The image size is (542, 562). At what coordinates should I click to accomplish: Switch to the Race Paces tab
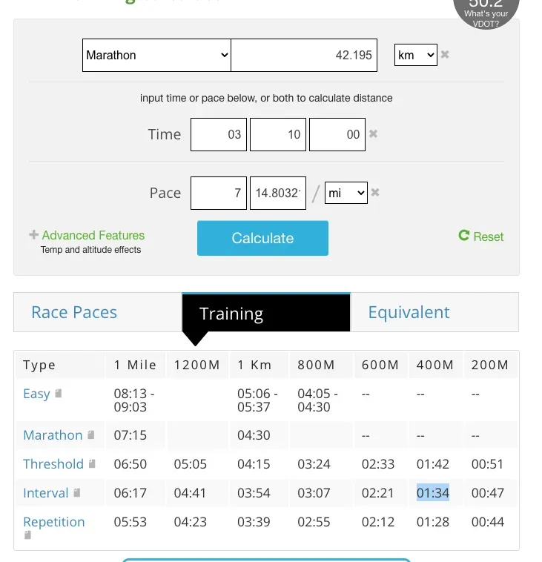74,312
